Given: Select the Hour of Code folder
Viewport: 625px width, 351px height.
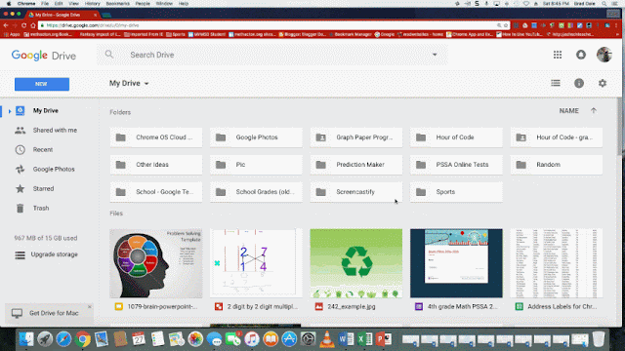Looking at the screenshot, I should (456, 137).
